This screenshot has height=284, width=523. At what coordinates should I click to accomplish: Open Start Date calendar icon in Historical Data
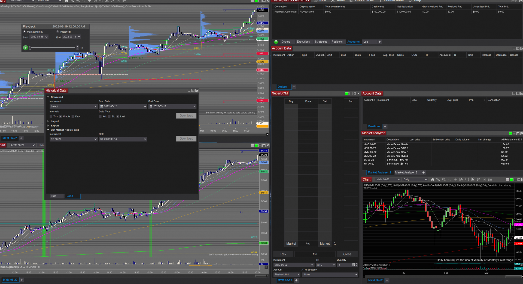pos(102,106)
